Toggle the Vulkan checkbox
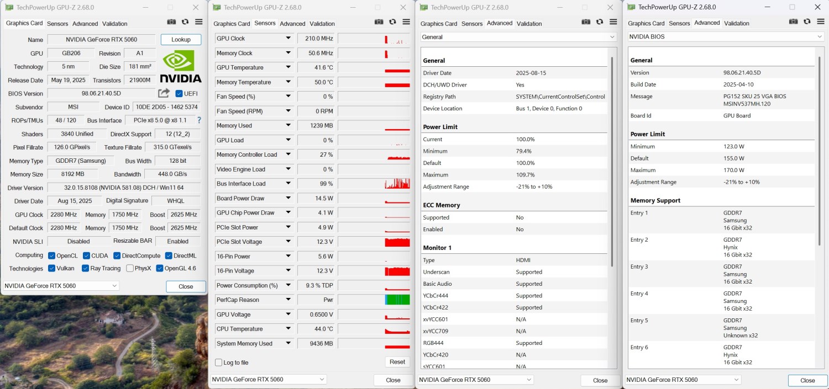 51,268
